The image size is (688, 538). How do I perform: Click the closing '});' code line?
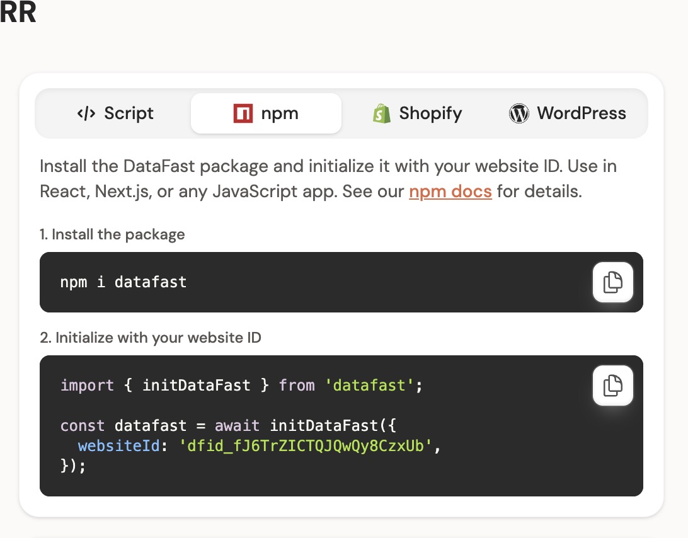73,466
